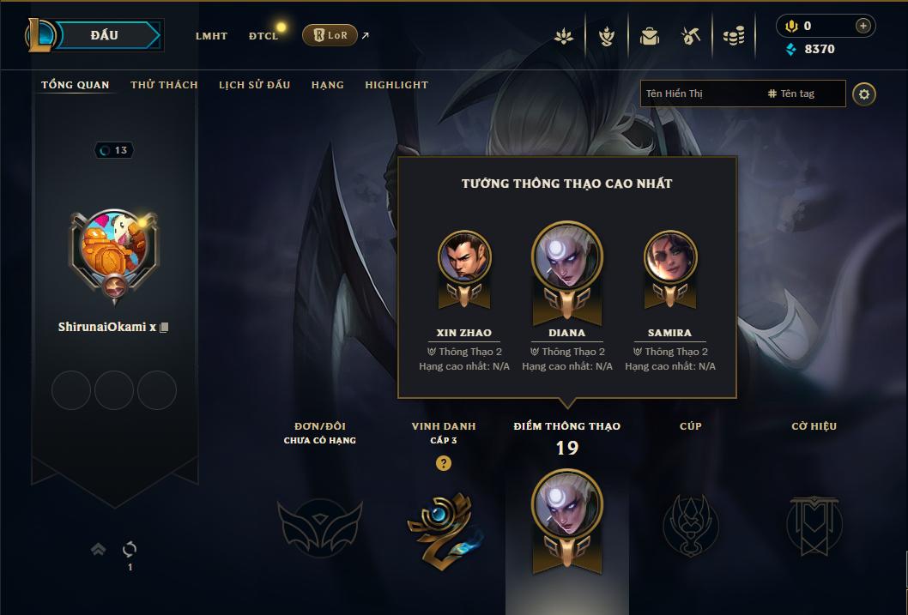Click the refresh arrows icon under banner
908x615 pixels.
[130, 549]
